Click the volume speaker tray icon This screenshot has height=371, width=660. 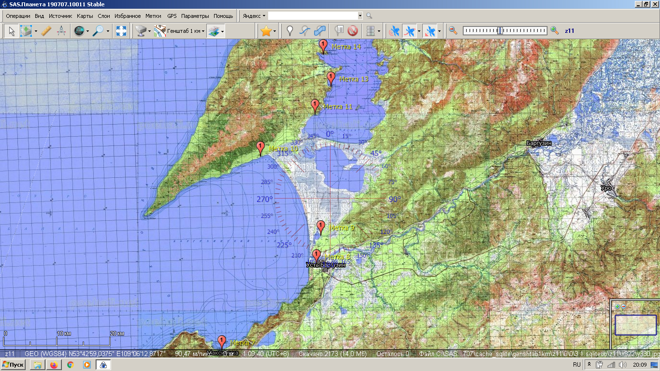623,365
